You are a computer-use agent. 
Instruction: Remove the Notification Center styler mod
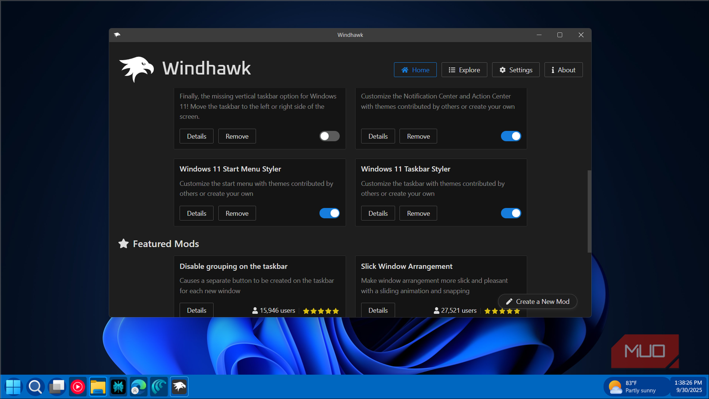(x=419, y=136)
